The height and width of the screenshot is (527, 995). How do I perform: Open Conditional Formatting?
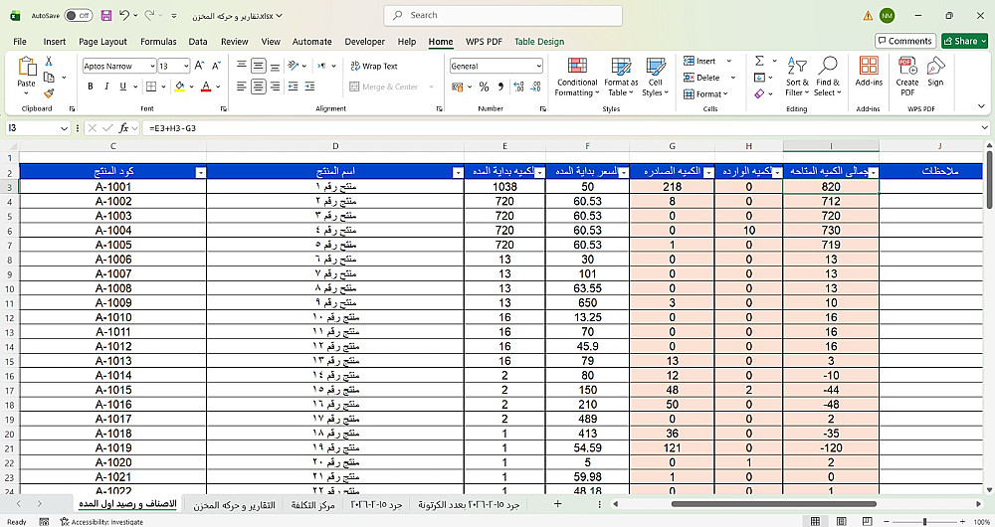coord(577,78)
